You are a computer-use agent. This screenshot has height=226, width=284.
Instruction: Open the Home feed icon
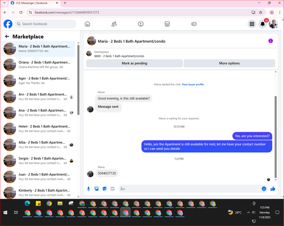(x=87, y=24)
